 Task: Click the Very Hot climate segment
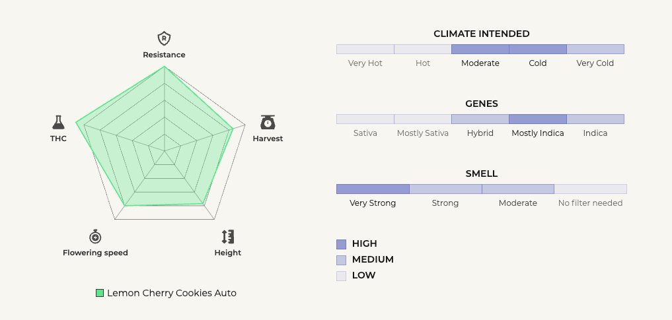point(365,49)
